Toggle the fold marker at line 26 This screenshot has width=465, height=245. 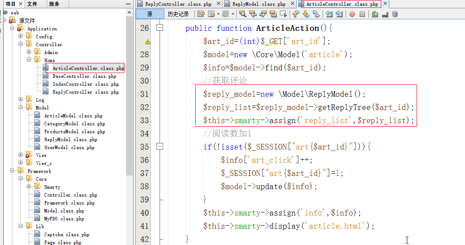point(160,28)
